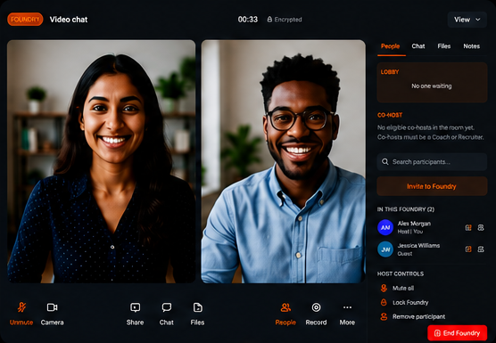496x343 pixels.
Task: Click the 00:33 call timer
Action: point(248,20)
